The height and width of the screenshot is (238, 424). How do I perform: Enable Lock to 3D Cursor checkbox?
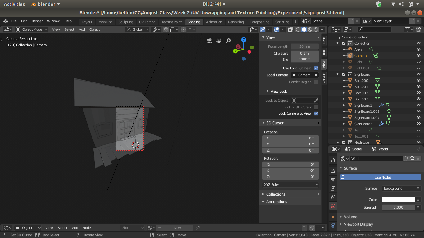[x=316, y=107]
